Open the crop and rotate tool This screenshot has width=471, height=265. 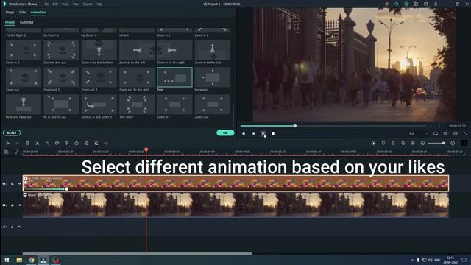pyautogui.click(x=47, y=144)
